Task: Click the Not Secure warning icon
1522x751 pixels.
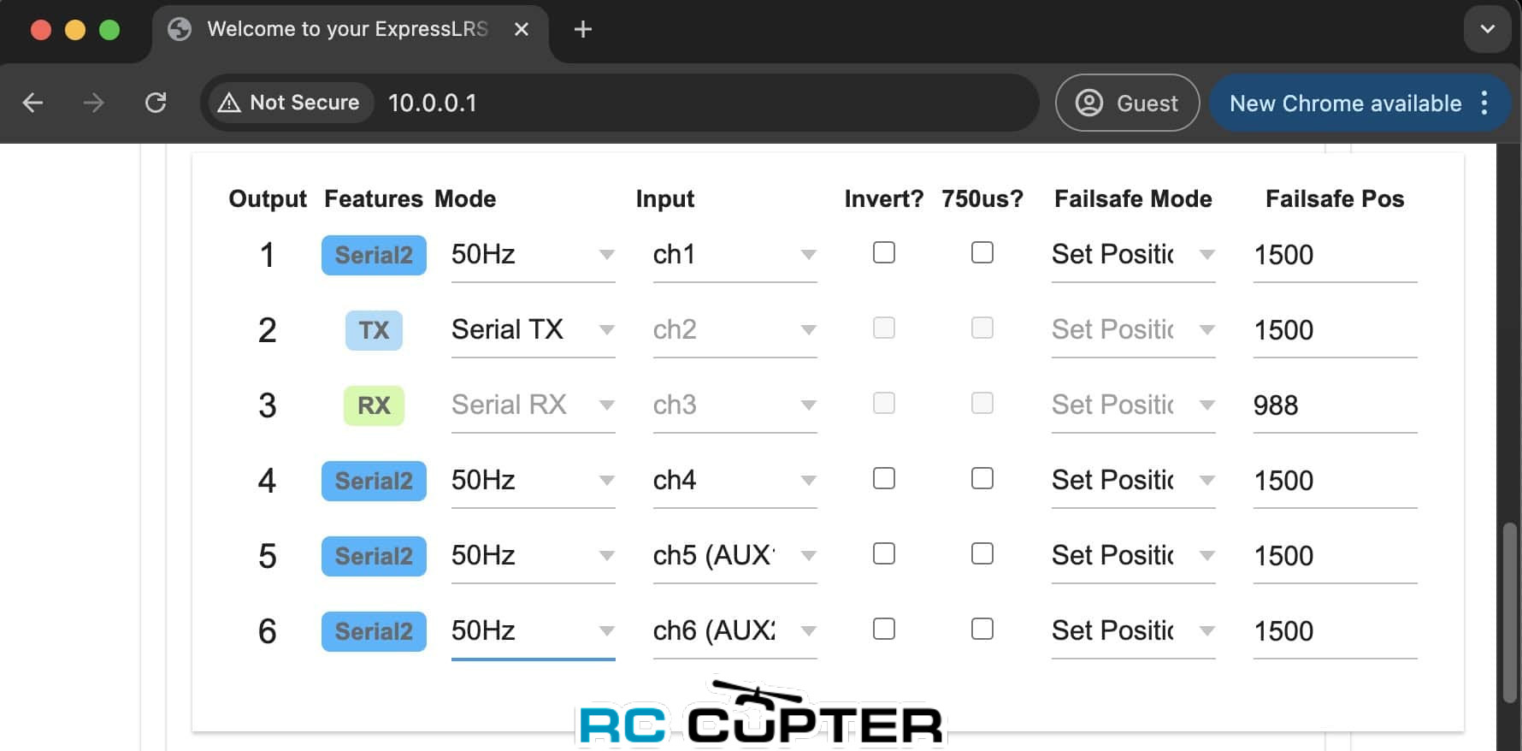Action: (x=229, y=103)
